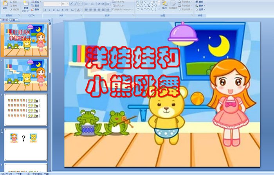Image resolution: width=274 pixels, height=175 pixels.
Task: Select the Triangle shape in shapes gallery
Action: click(141, 6)
